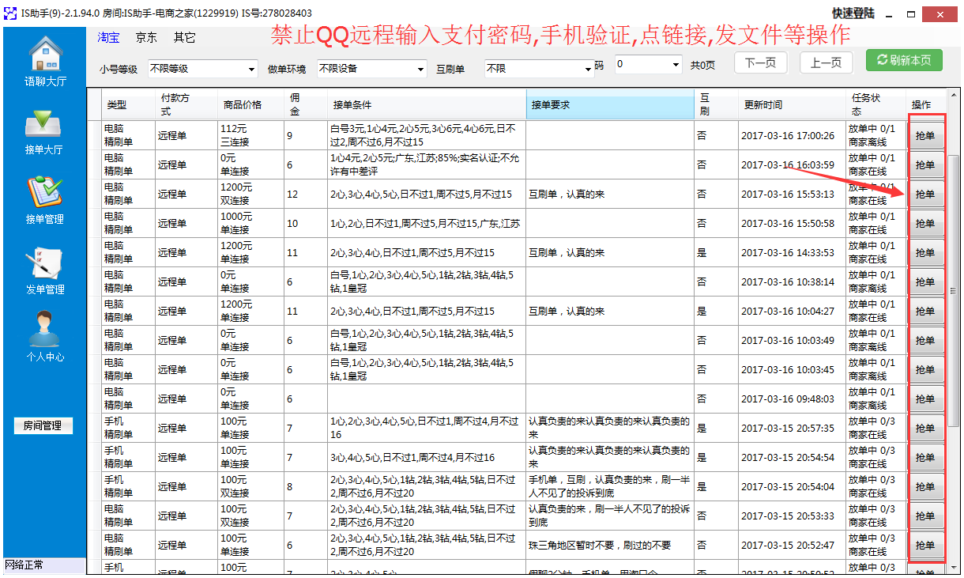964x578 pixels.
Task: Click the 房间管理 button
Action: (43, 425)
